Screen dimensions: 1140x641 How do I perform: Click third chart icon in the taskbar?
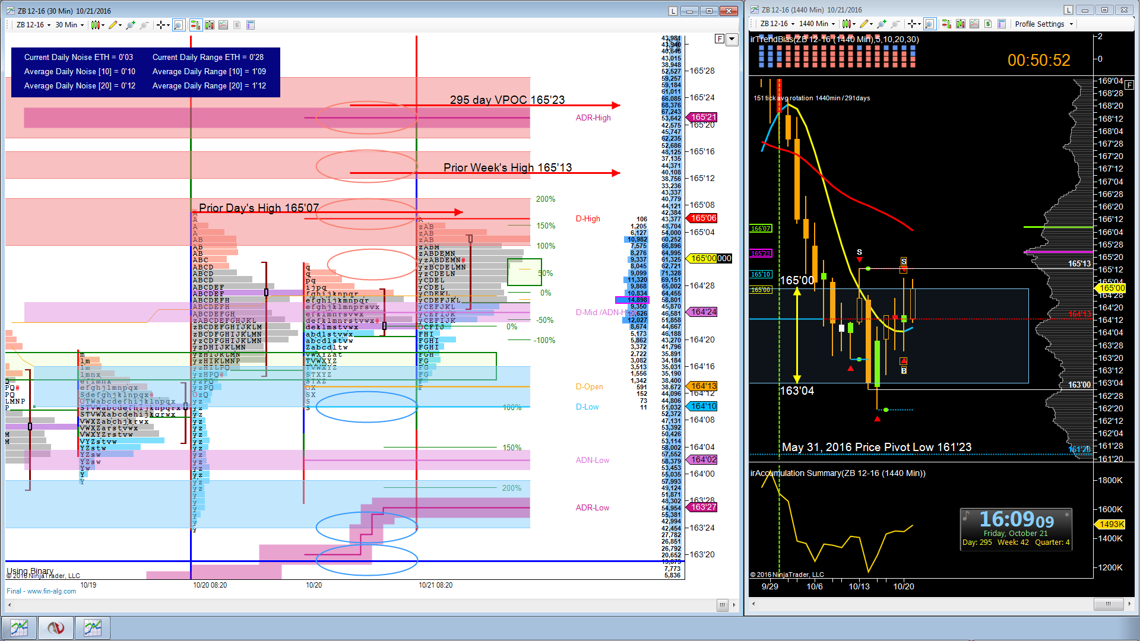93,627
